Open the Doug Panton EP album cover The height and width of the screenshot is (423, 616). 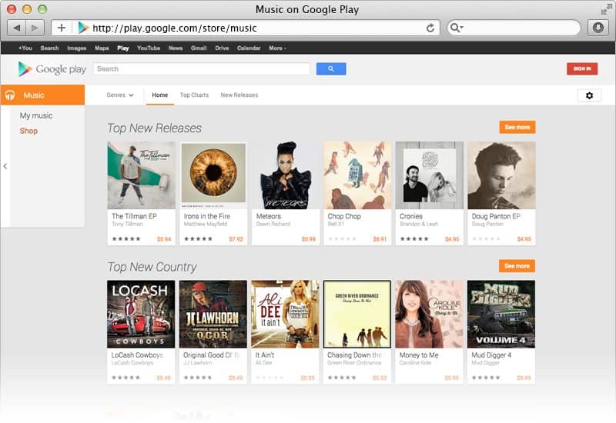click(x=501, y=175)
